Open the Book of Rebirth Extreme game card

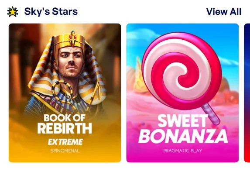[65, 93]
